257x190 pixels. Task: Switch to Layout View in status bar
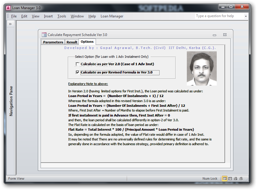pos(235,178)
